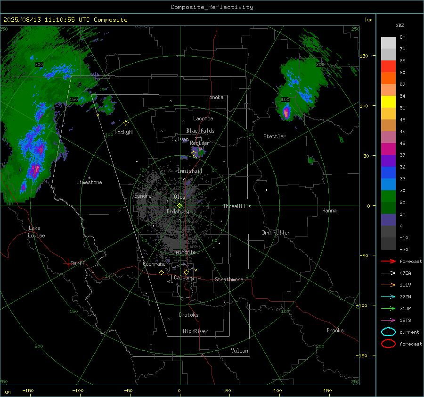The image size is (424, 397).
Task: Click the Stettler town label
Action: click(275, 136)
